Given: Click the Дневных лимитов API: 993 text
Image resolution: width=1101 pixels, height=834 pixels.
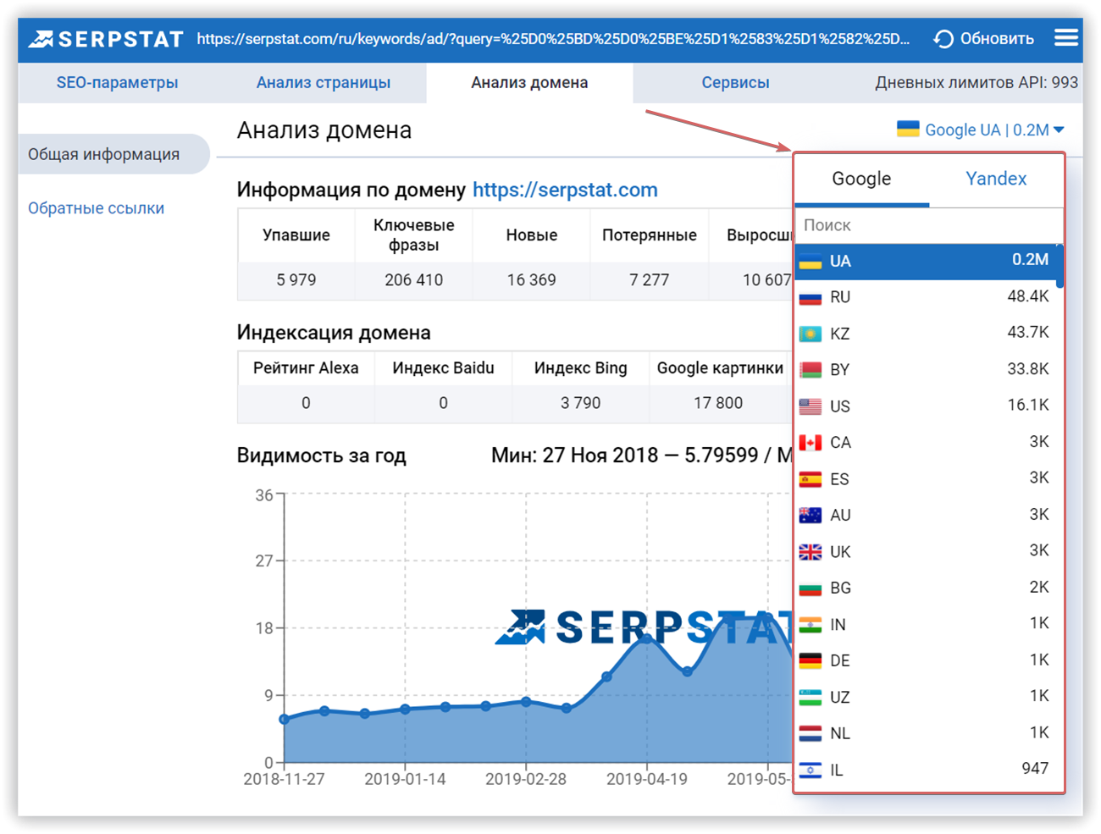Looking at the screenshot, I should click(x=977, y=83).
